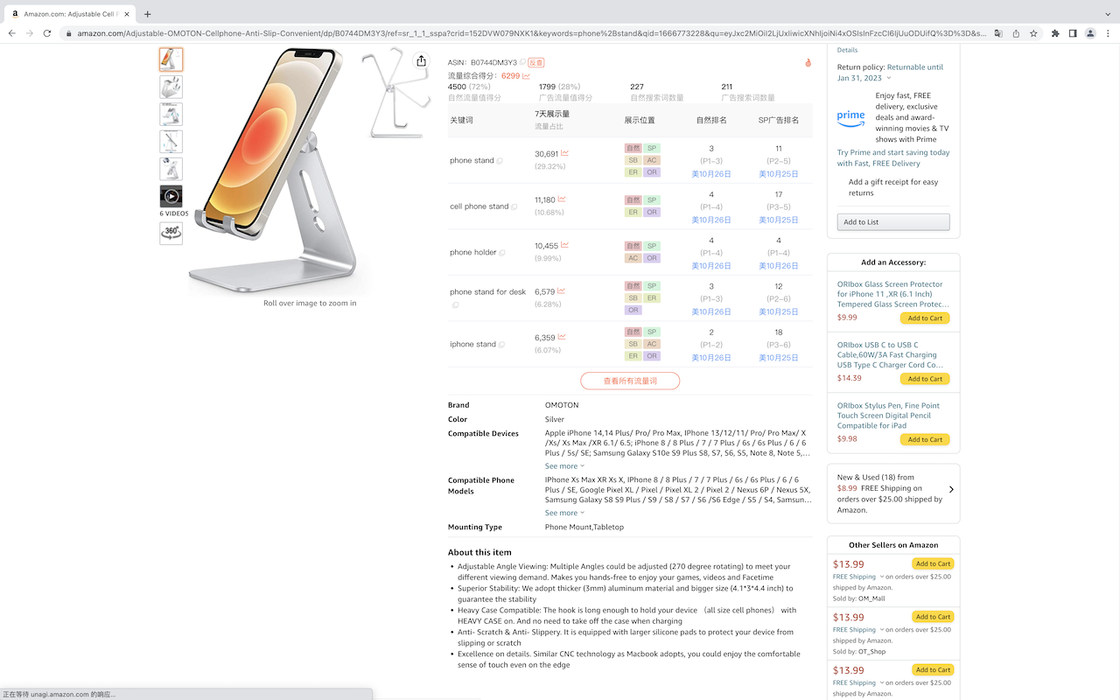Copy keyword 'phone holder' via copy icon
Screen dimensions: 1120x700
click(502, 253)
